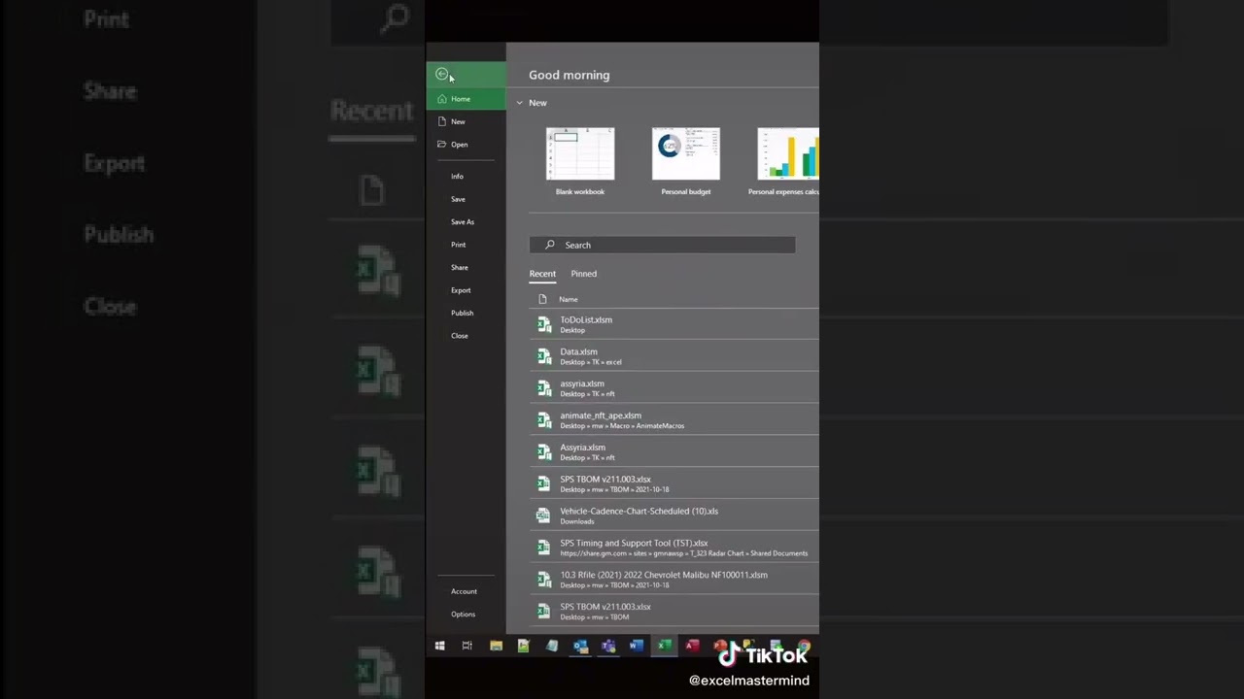1244x699 pixels.
Task: Open the Windows Start menu
Action: pyautogui.click(x=439, y=646)
